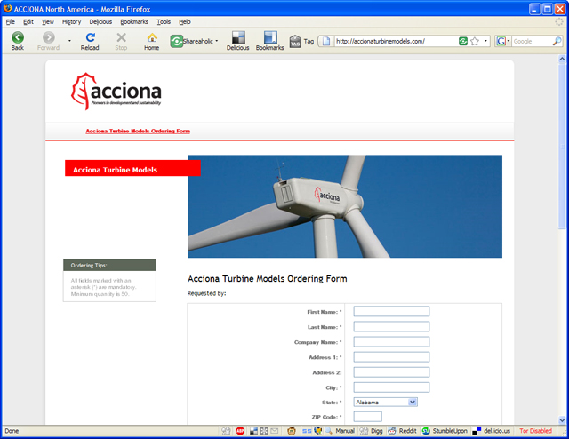
Task: Click the ZIP Code input field
Action: [367, 417]
